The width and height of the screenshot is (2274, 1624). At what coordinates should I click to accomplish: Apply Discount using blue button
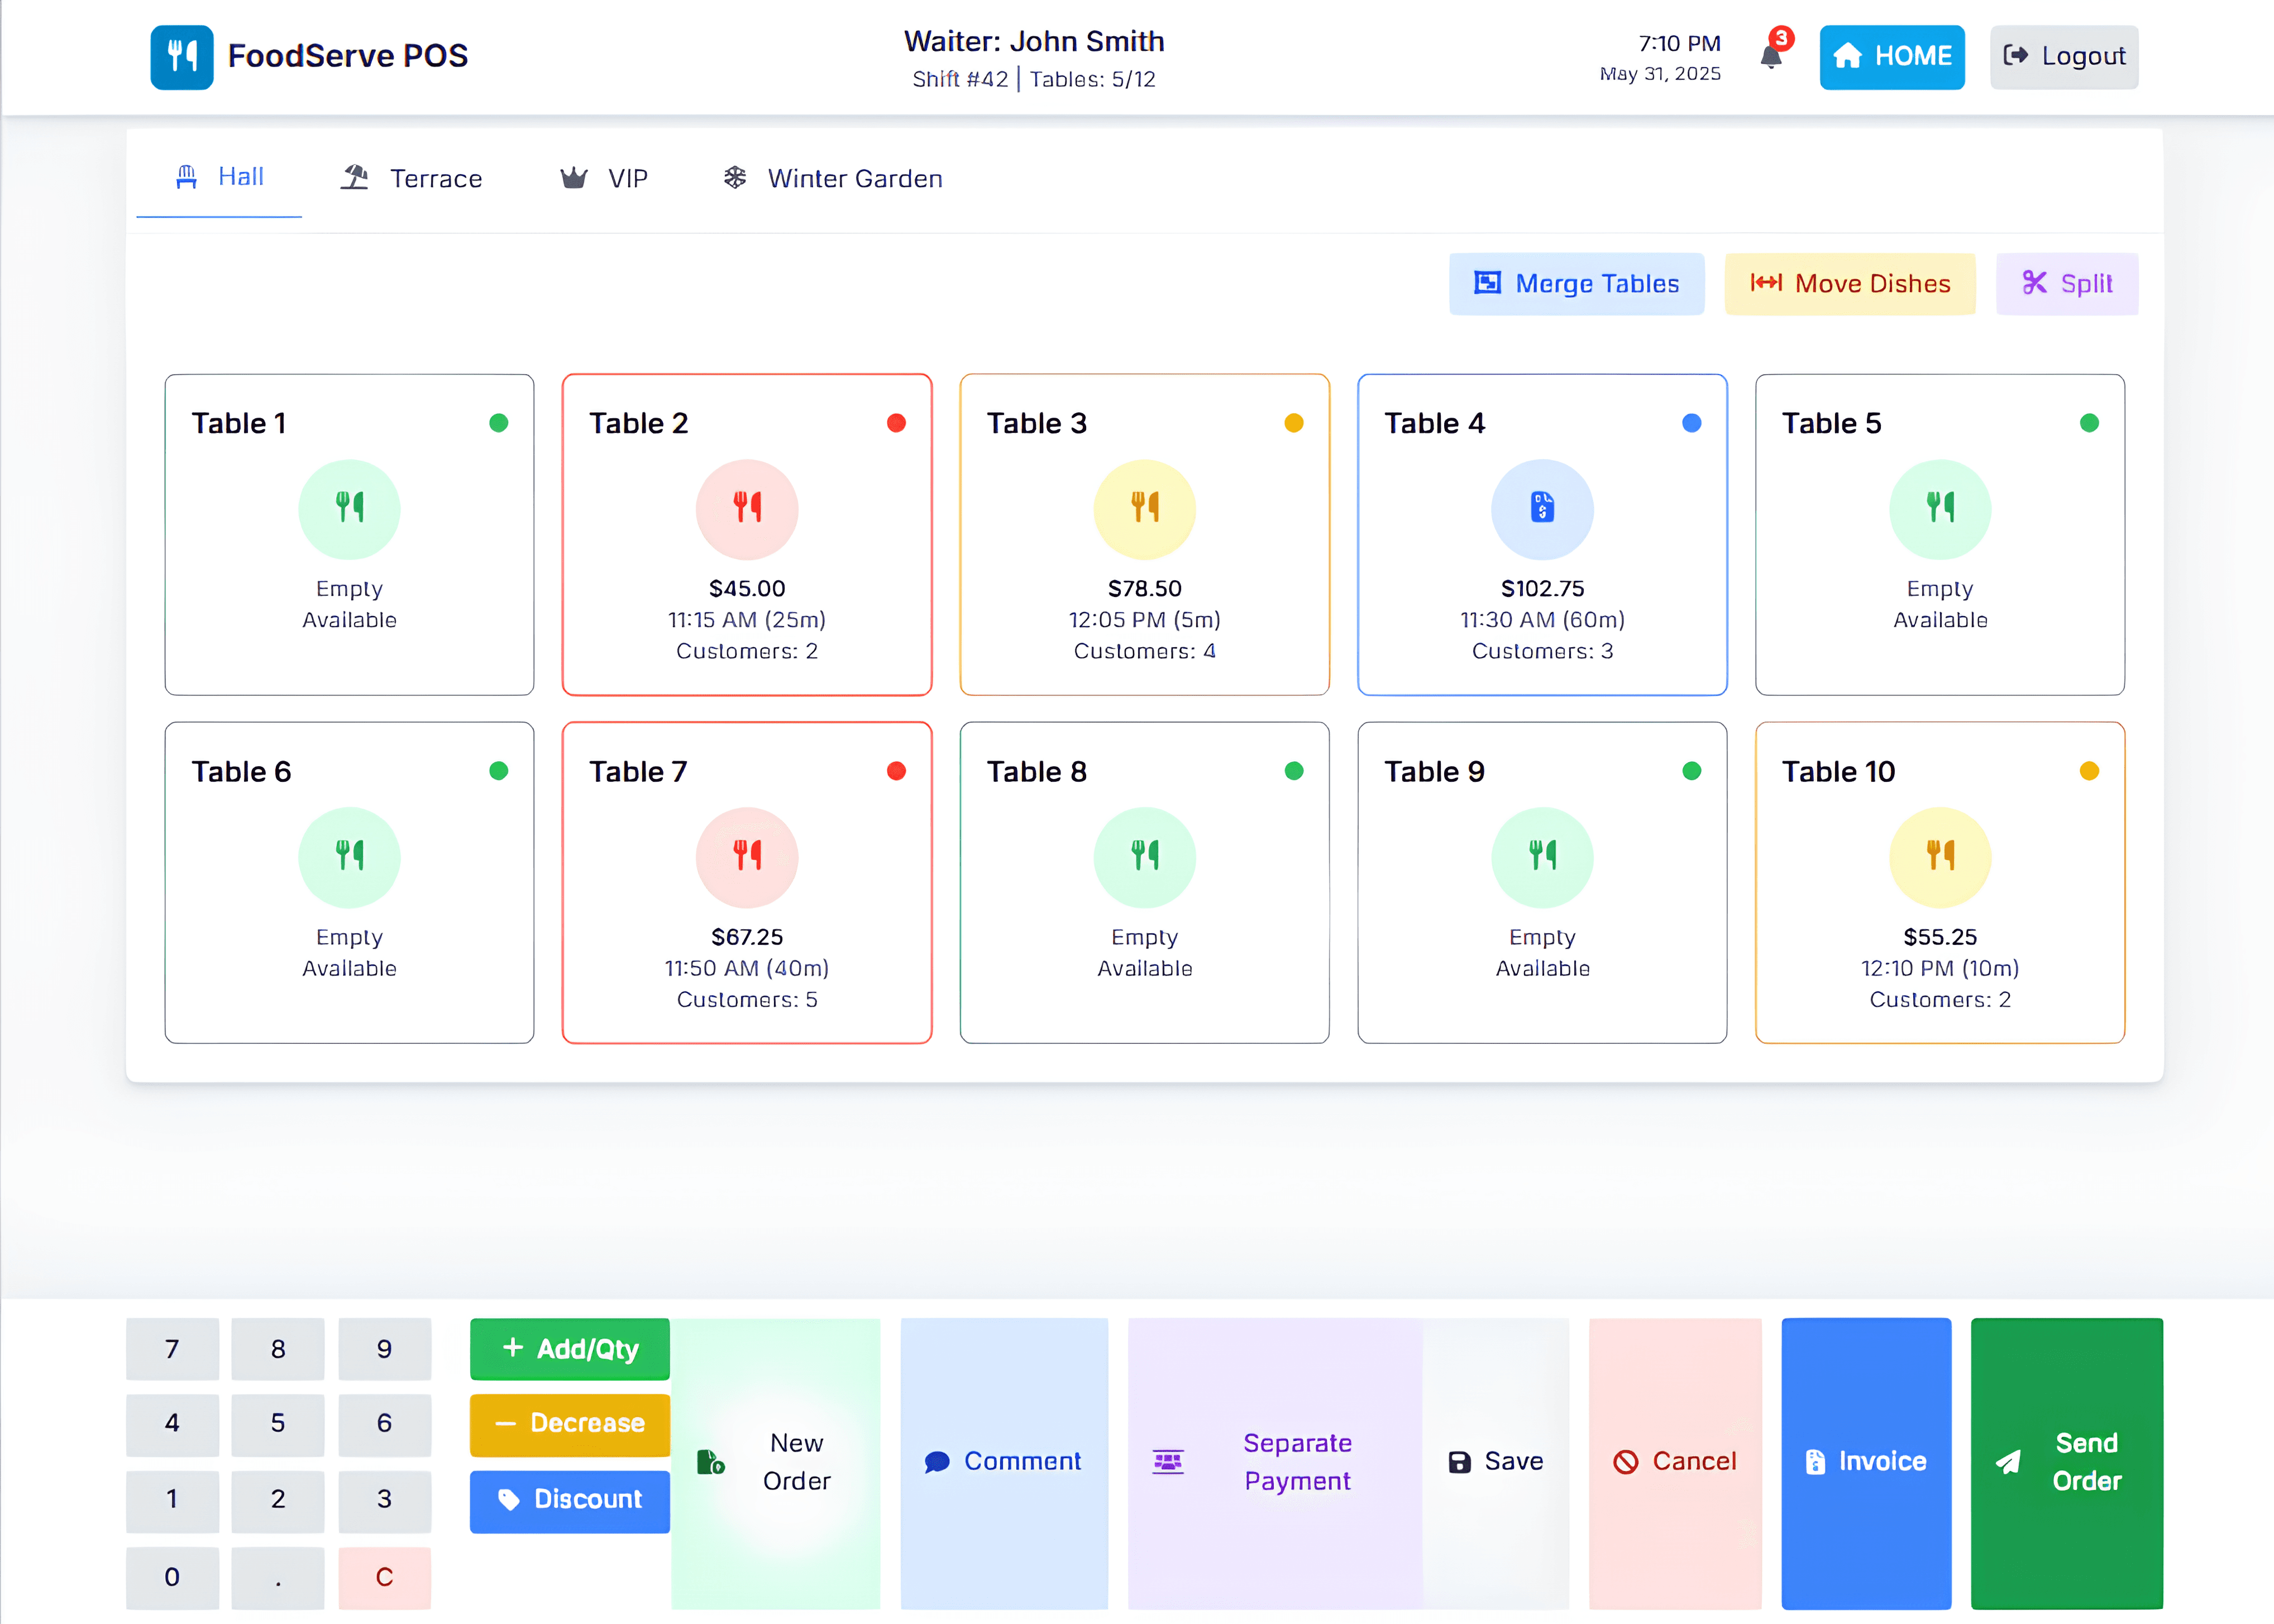pos(569,1499)
